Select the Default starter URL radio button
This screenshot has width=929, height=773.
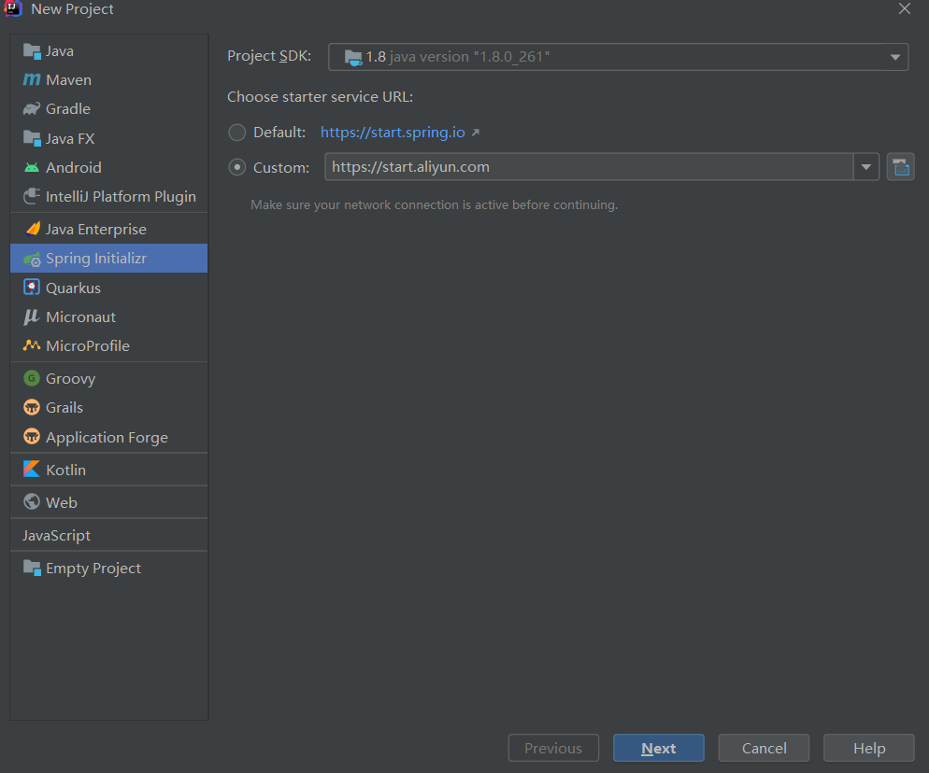[x=237, y=133]
